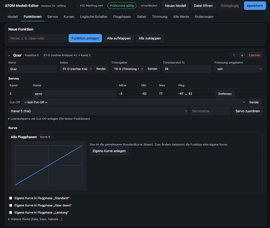Collapse the Quer function triangle
This screenshot has height=228, width=270.
point(9,55)
